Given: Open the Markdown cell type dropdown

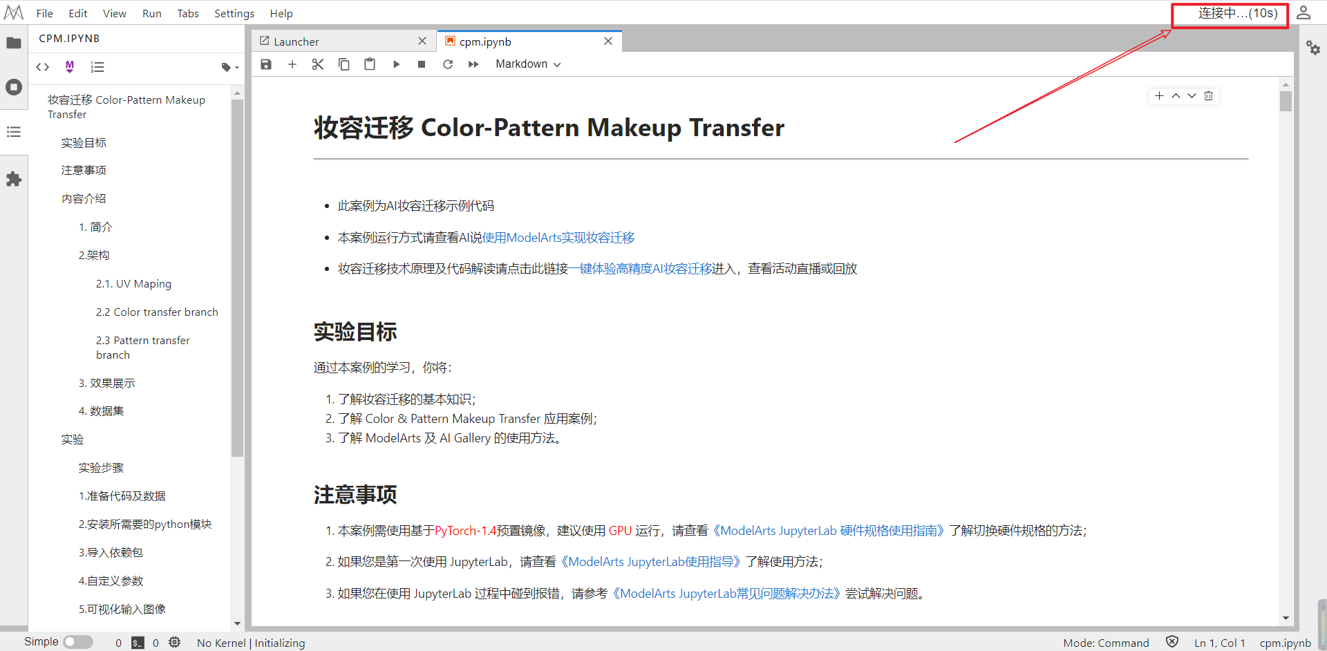Looking at the screenshot, I should pyautogui.click(x=528, y=64).
